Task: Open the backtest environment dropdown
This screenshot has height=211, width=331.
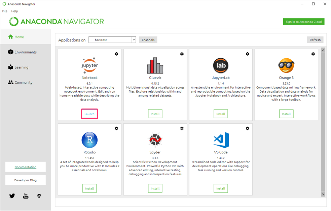Action: [112, 40]
